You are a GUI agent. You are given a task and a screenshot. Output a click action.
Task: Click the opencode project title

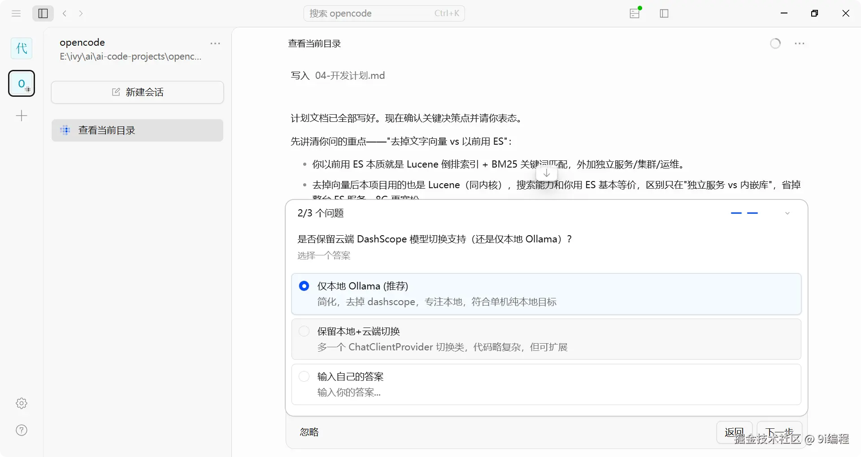(x=82, y=43)
